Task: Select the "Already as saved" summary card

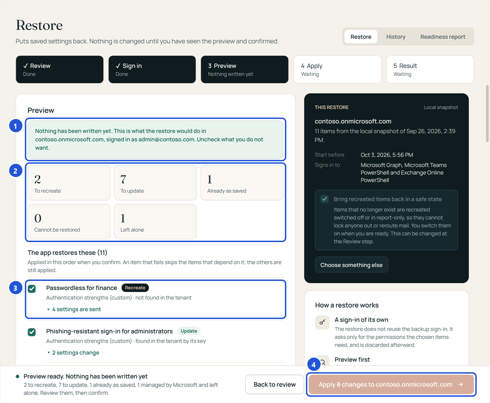Action: pos(242,183)
